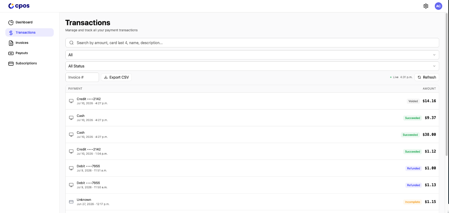The image size is (449, 213).
Task: Click the $38.00 amount
Action: click(x=429, y=135)
